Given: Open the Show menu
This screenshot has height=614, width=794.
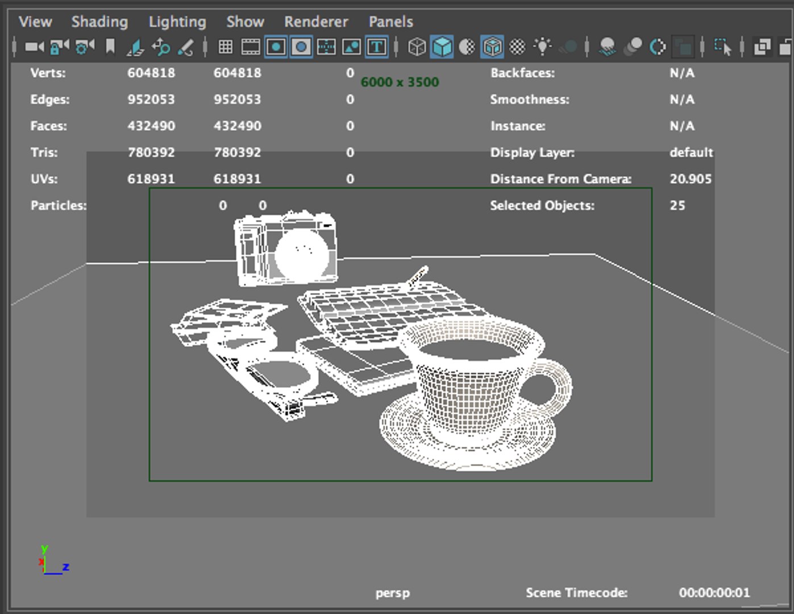Looking at the screenshot, I should click(245, 22).
